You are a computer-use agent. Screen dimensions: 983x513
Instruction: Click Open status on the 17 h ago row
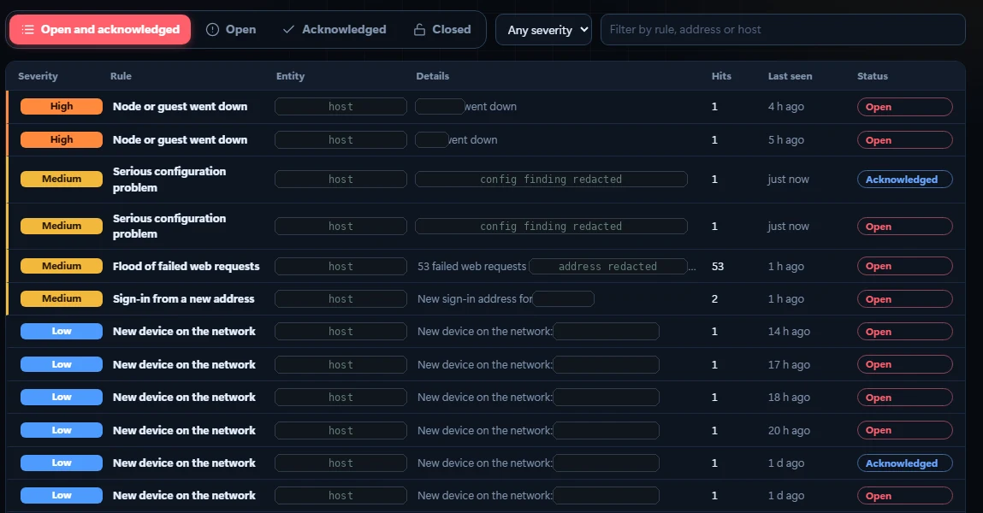904,364
